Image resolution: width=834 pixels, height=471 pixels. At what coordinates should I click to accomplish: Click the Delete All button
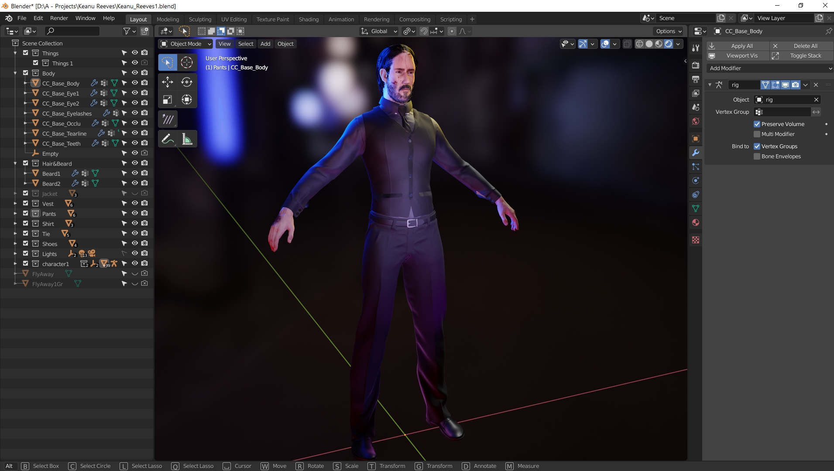801,46
